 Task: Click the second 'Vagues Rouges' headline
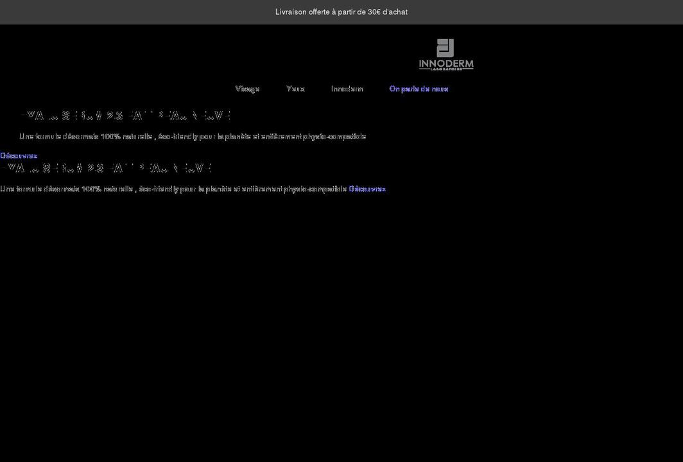[106, 167]
